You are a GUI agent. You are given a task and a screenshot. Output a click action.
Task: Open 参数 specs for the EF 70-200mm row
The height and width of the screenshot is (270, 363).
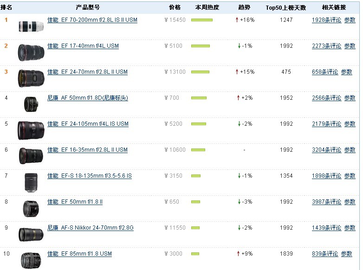[x=350, y=20]
